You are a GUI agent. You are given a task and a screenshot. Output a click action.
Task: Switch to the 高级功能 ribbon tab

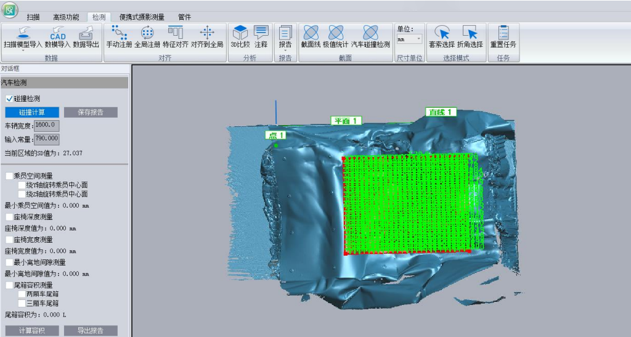tap(67, 17)
